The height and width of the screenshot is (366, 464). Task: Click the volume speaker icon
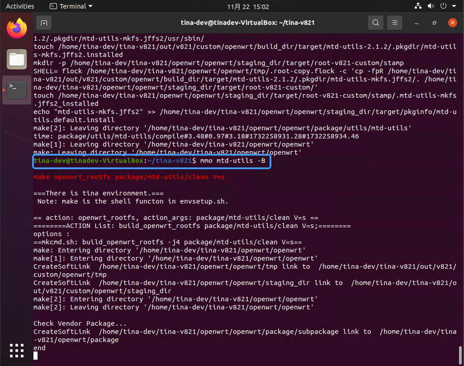click(x=430, y=6)
